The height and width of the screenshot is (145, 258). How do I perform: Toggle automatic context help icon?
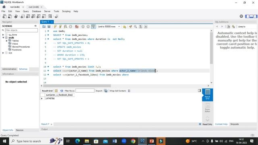coord(233,27)
